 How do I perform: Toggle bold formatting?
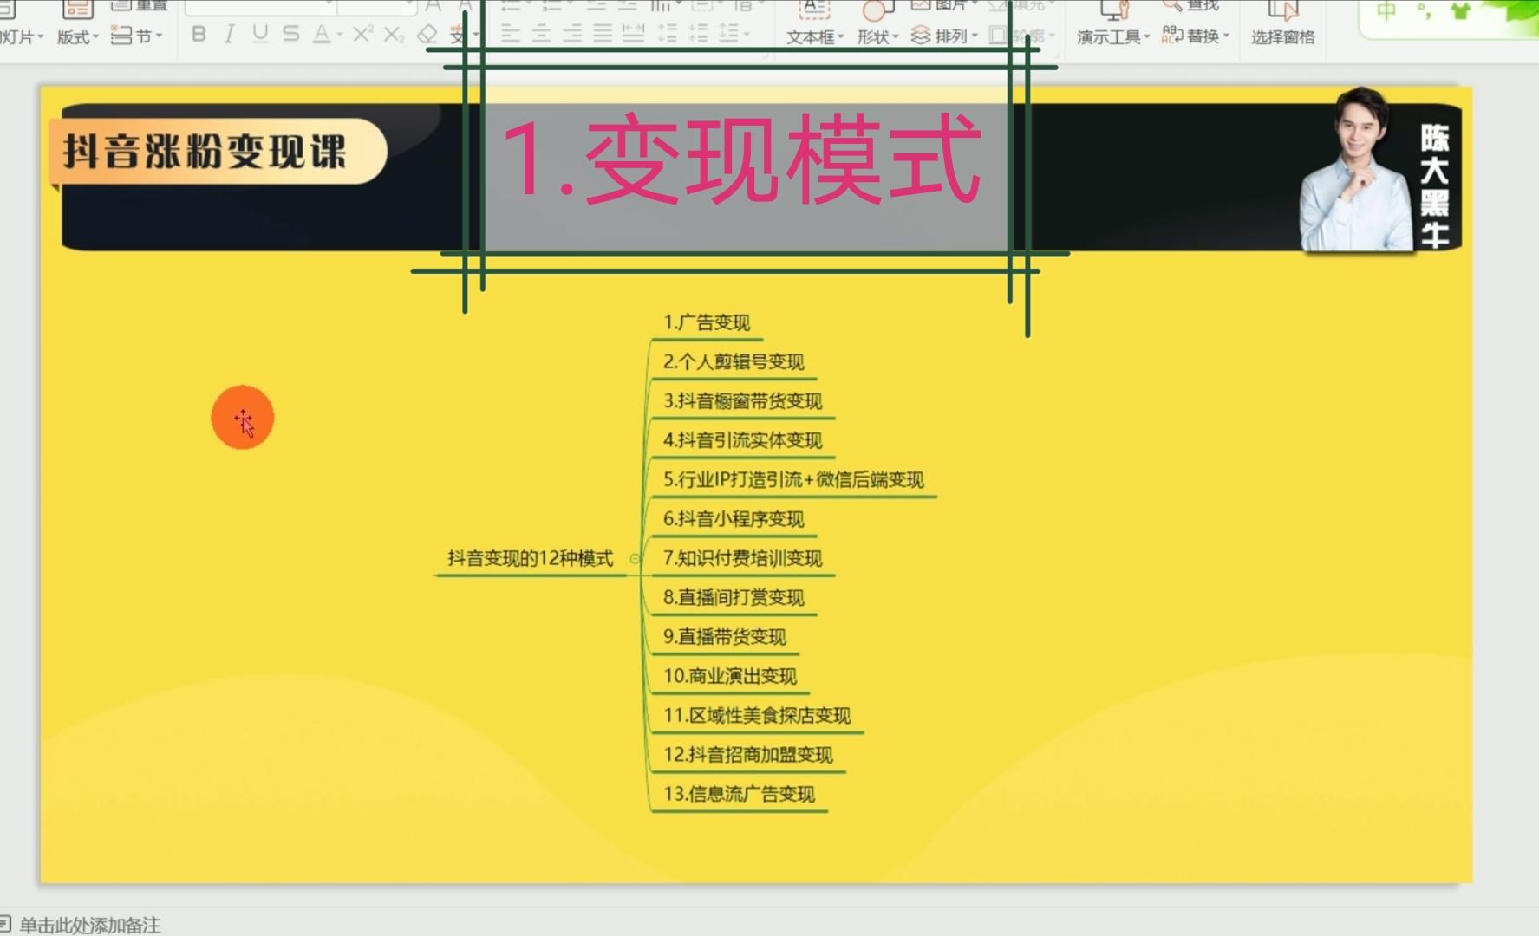(199, 35)
